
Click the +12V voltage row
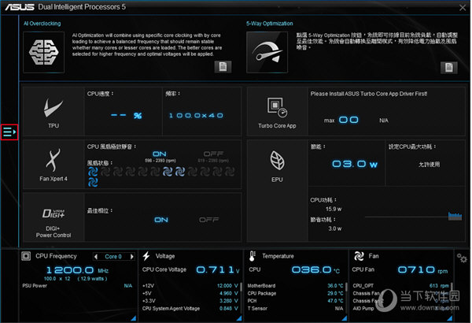tap(190, 286)
